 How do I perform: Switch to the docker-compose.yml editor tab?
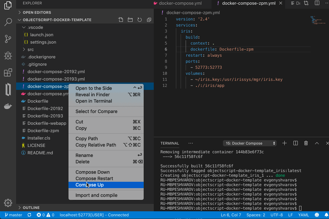coord(181,3)
